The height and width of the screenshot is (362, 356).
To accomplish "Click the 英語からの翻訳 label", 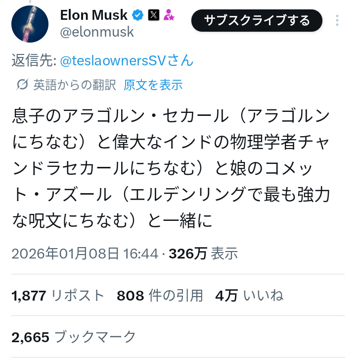I will click(75, 85).
